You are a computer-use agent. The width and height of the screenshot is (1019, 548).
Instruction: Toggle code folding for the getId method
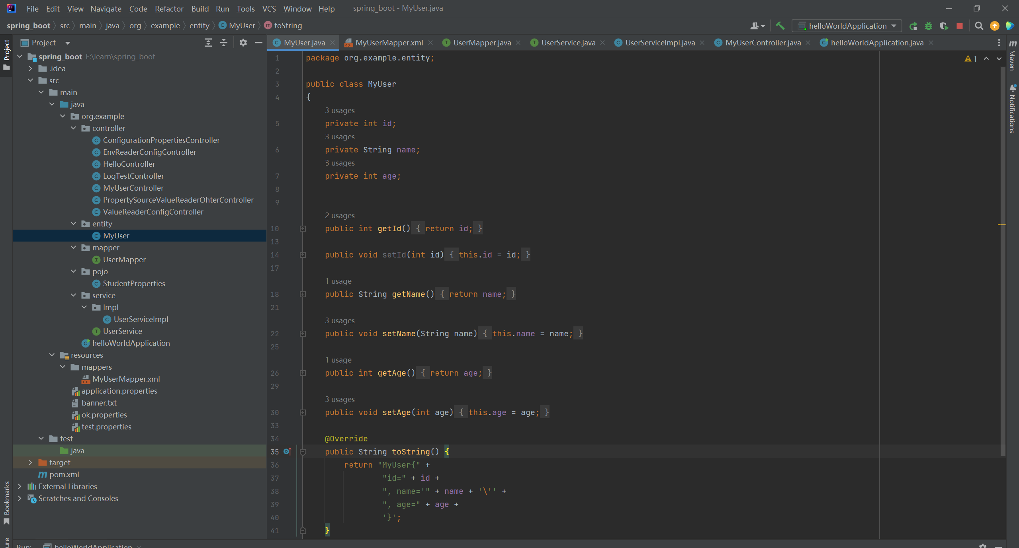point(303,228)
